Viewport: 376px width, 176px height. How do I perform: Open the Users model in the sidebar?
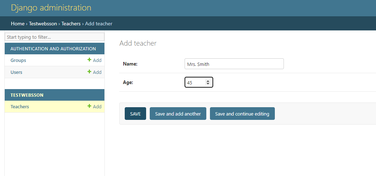click(16, 72)
